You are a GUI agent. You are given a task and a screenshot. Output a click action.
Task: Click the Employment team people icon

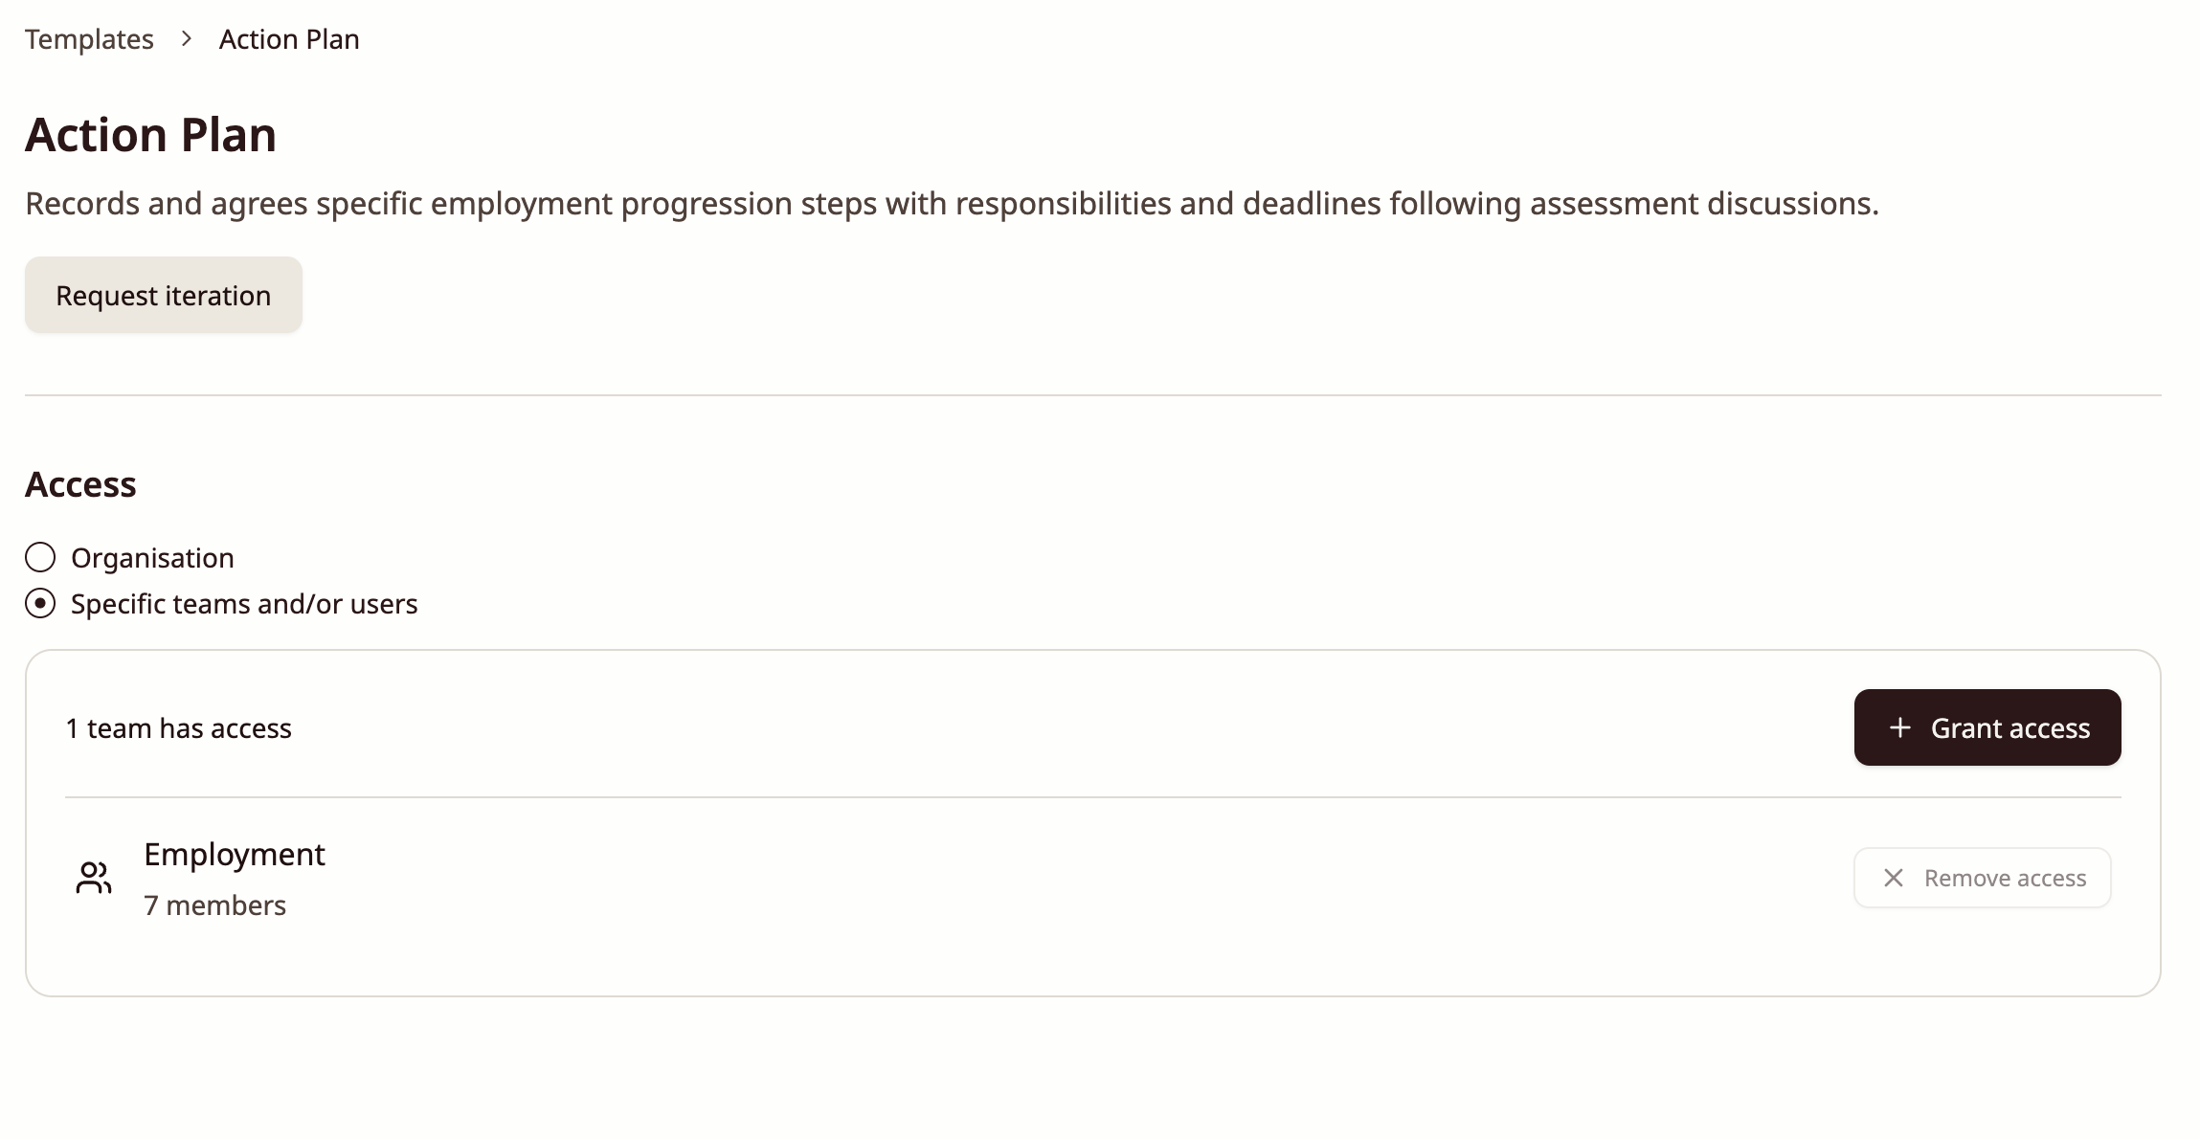94,878
